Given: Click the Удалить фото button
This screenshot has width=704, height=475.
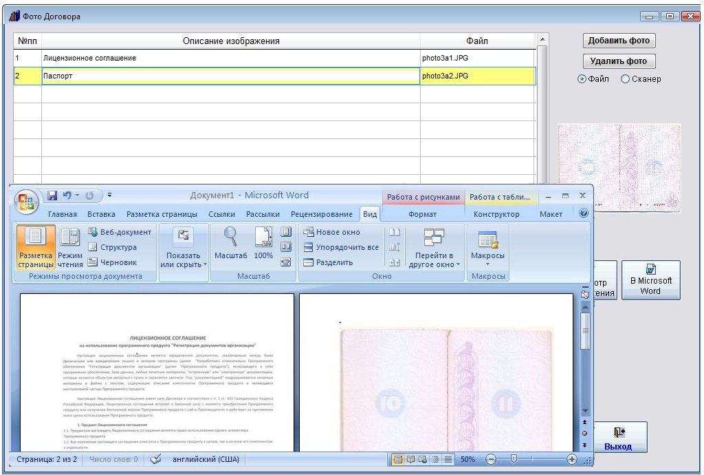Looking at the screenshot, I should 619,61.
